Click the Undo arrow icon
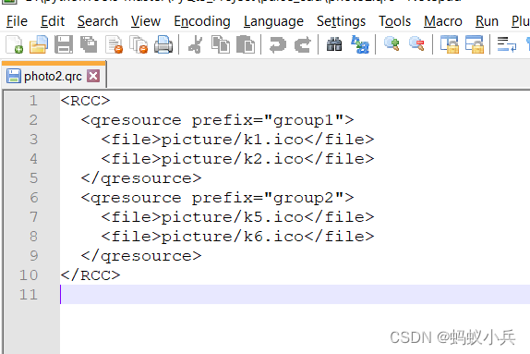530x354 pixels. [278, 44]
